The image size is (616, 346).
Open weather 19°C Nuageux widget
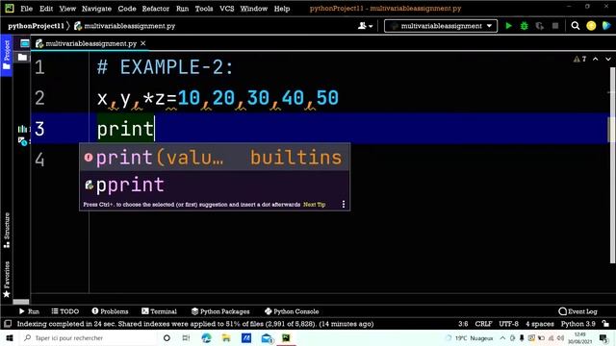[x=470, y=337]
